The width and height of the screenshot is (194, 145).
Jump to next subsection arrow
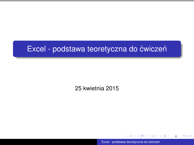pos(157,136)
